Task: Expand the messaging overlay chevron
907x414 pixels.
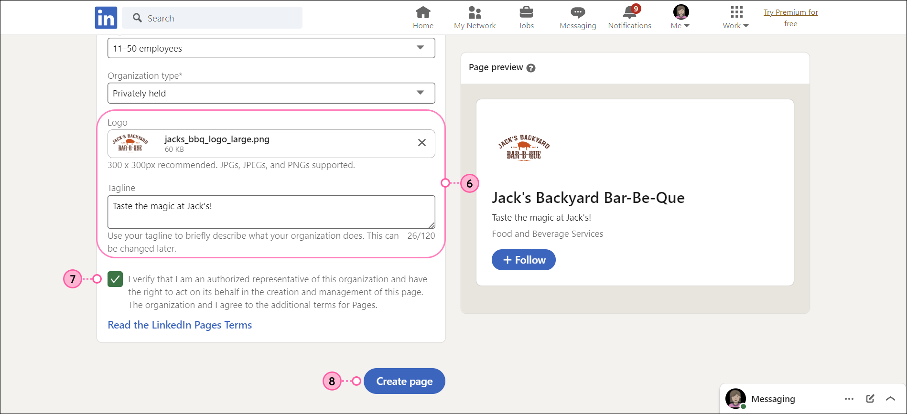Action: click(891, 399)
